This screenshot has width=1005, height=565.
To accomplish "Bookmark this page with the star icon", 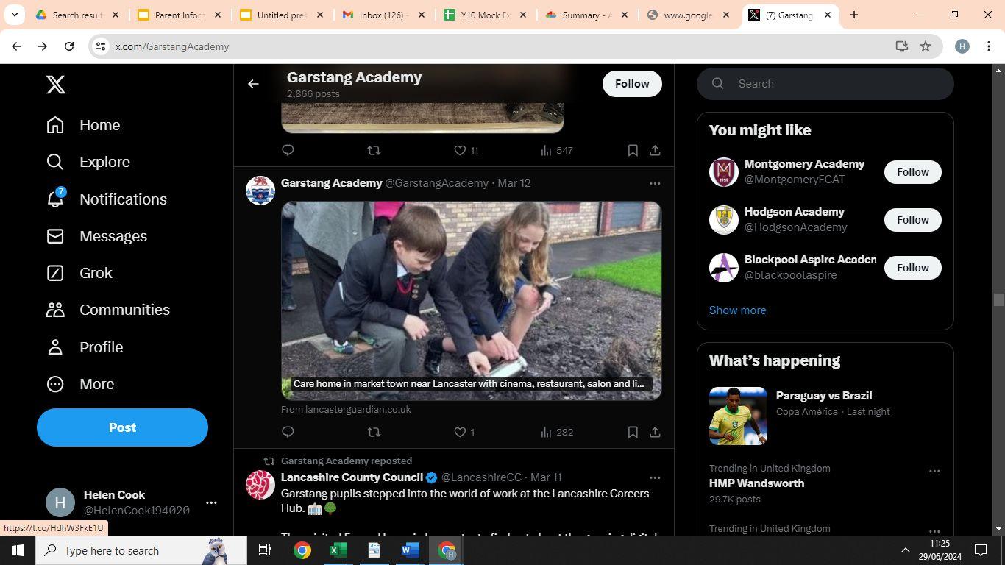I will 926,46.
